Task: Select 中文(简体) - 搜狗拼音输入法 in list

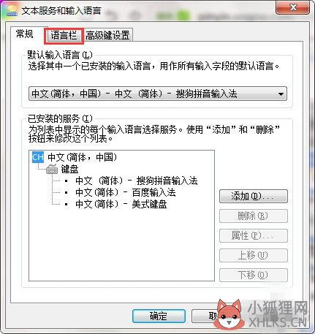Action: coord(137,181)
